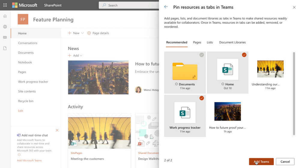300x168 pixels.
Task: Expand the New dropdown chevron
Action: 83,33
